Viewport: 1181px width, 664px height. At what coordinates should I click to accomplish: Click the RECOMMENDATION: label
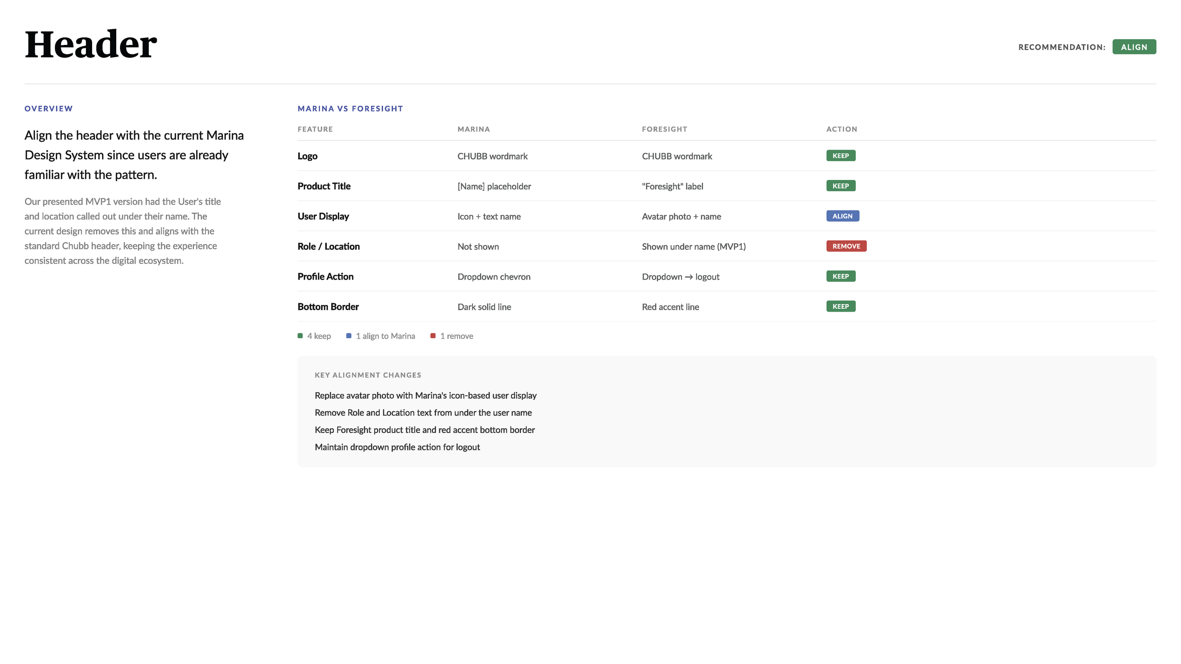(1061, 47)
